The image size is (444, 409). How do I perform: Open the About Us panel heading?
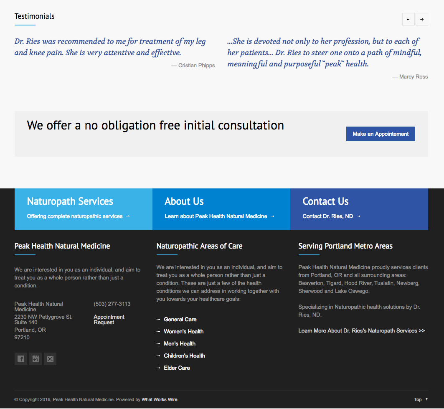click(x=184, y=201)
